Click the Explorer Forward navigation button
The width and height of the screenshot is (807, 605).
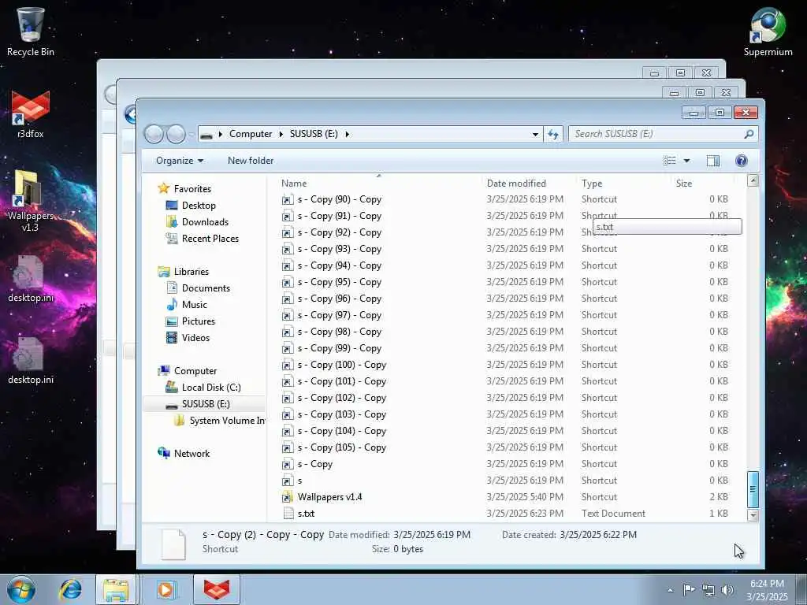[176, 134]
